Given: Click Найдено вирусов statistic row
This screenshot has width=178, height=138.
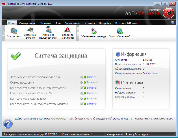Looking at the screenshot, I should [130, 93].
